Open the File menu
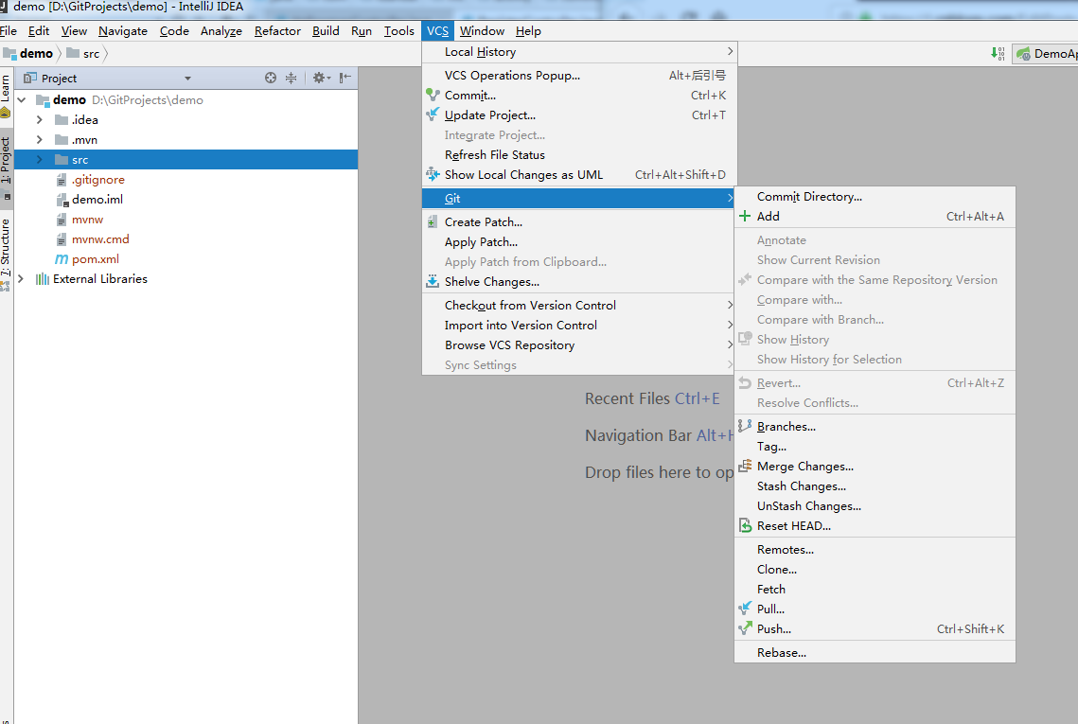1078x724 pixels. (x=9, y=31)
